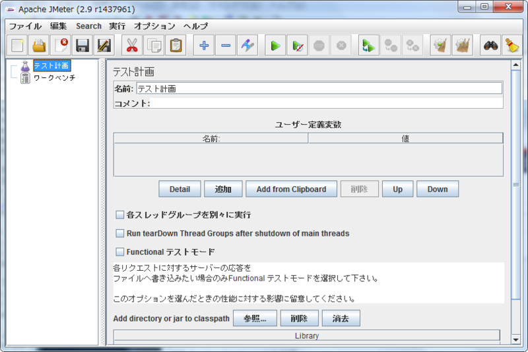Image resolution: width=528 pixels, height=352 pixels.
Task: Select the ワークベンチ tree node
Action: pos(54,78)
